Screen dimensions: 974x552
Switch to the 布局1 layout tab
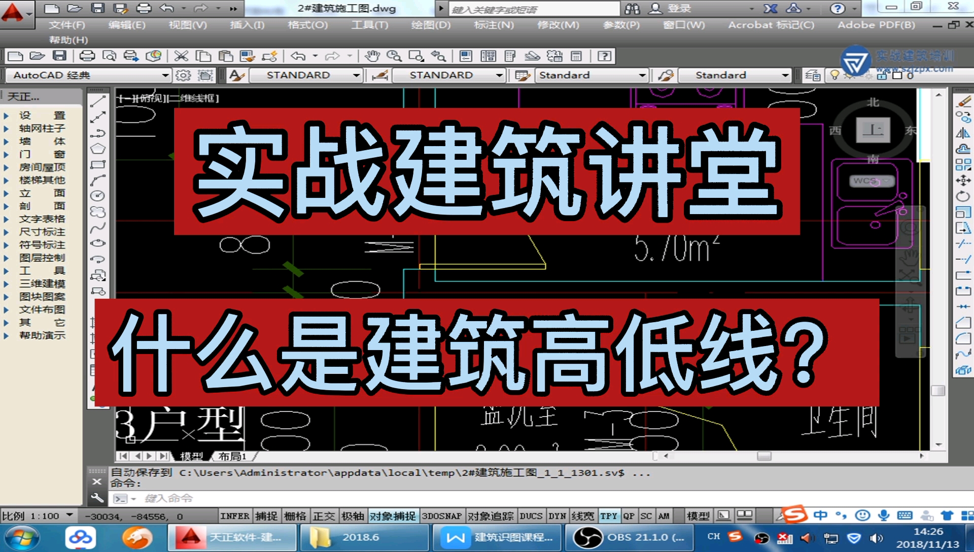(x=232, y=456)
